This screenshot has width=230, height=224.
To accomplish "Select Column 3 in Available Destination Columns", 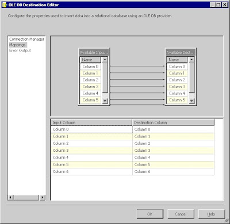I will [177, 87].
